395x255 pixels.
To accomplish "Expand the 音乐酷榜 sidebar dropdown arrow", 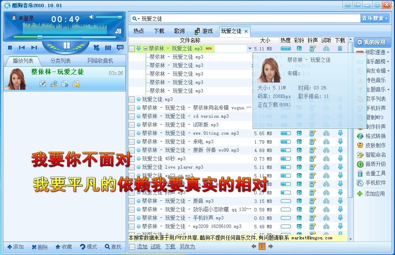I will (x=388, y=61).
